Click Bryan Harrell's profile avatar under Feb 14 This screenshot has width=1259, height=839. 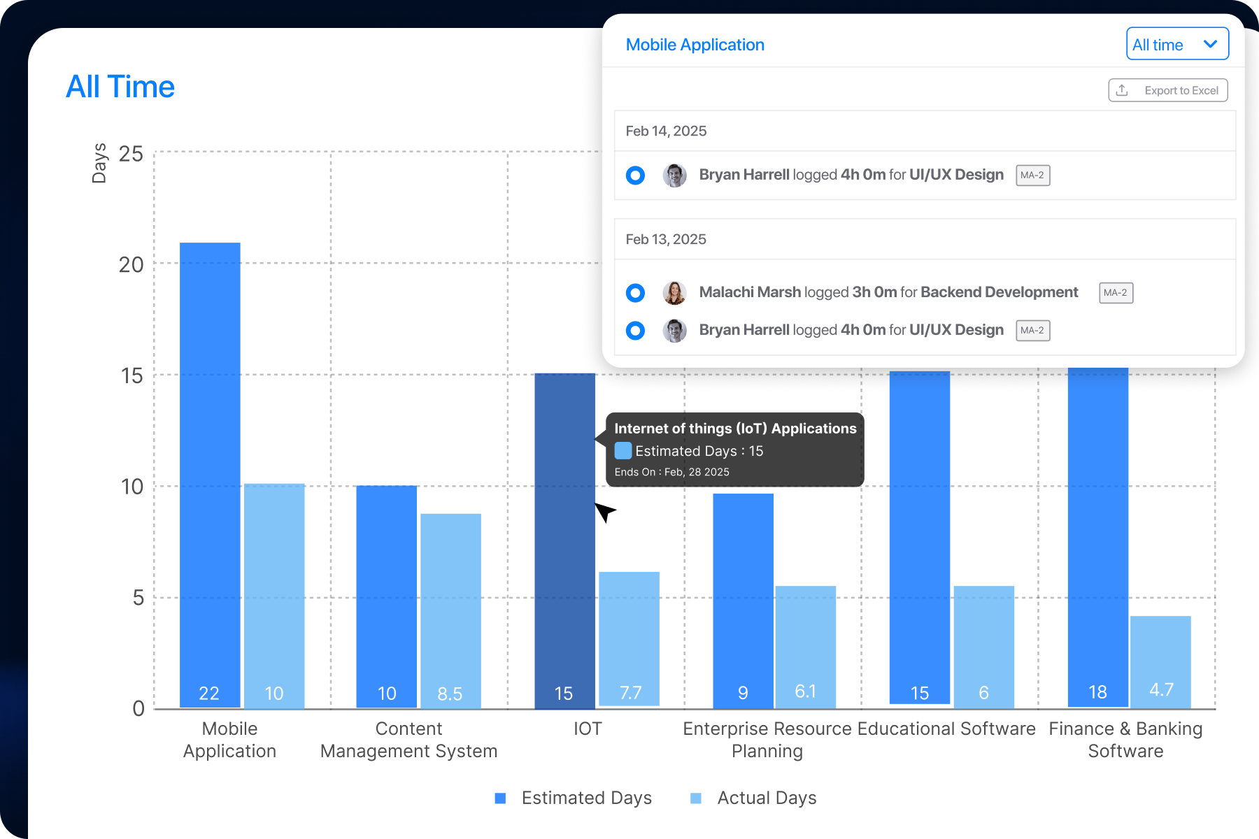point(675,175)
